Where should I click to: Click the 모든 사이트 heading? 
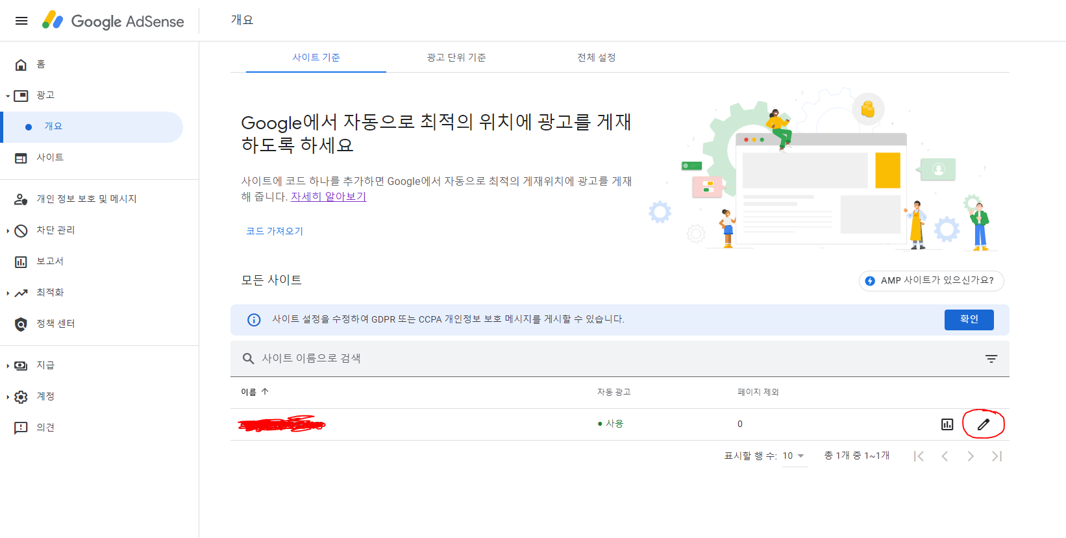(x=271, y=280)
